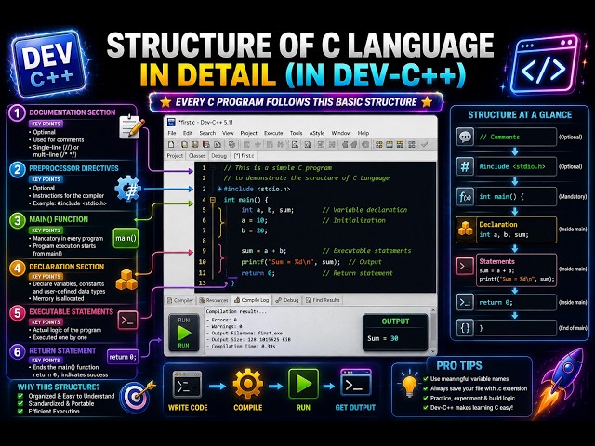Open the Resources bottom panel tab

coord(214,300)
